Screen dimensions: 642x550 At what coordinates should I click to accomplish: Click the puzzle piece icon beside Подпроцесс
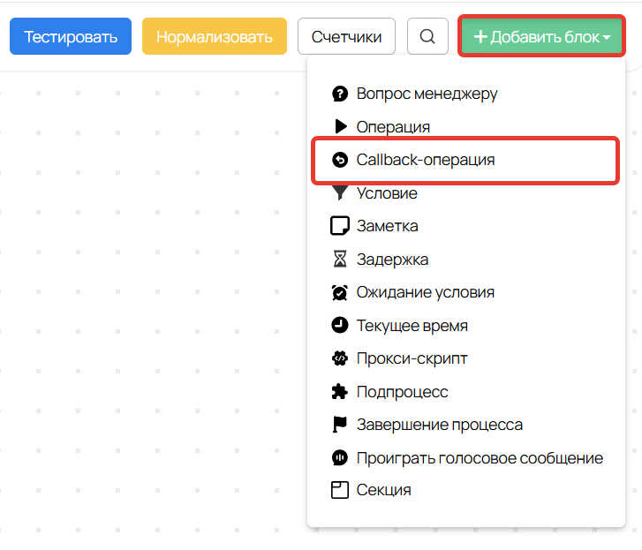coord(340,392)
